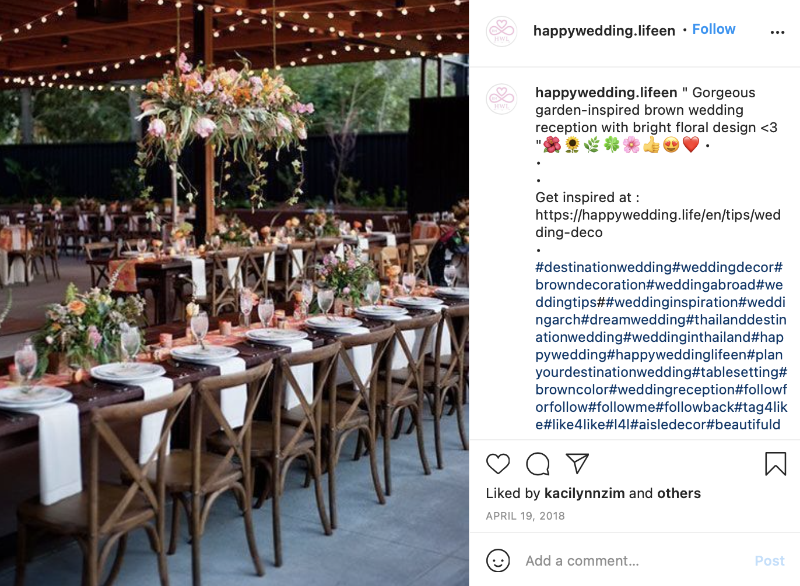This screenshot has height=586, width=800.
Task: Open the three-dot more options menu
Action: point(777,32)
